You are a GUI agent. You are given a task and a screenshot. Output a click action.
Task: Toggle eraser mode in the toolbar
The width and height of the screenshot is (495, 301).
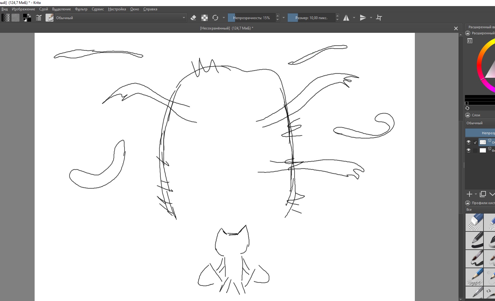point(193,18)
